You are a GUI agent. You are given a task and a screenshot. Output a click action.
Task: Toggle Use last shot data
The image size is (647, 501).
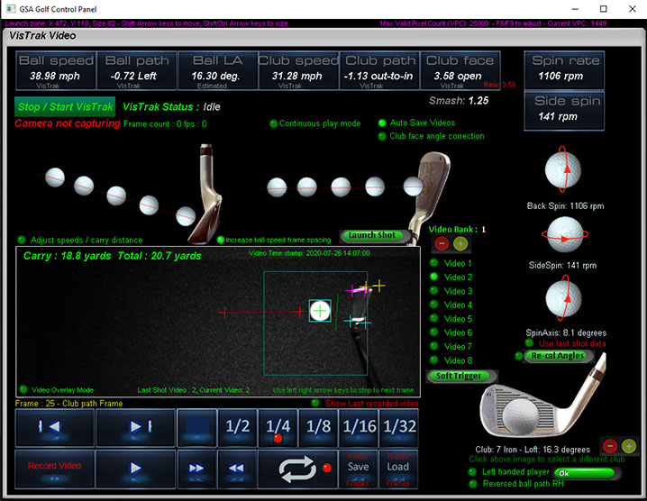[x=529, y=342]
